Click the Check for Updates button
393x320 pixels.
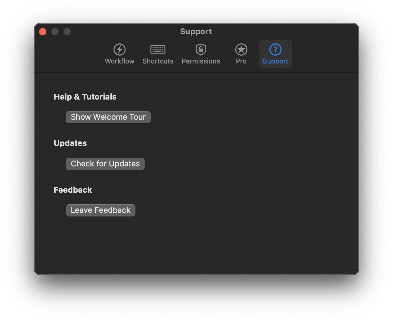coord(105,164)
